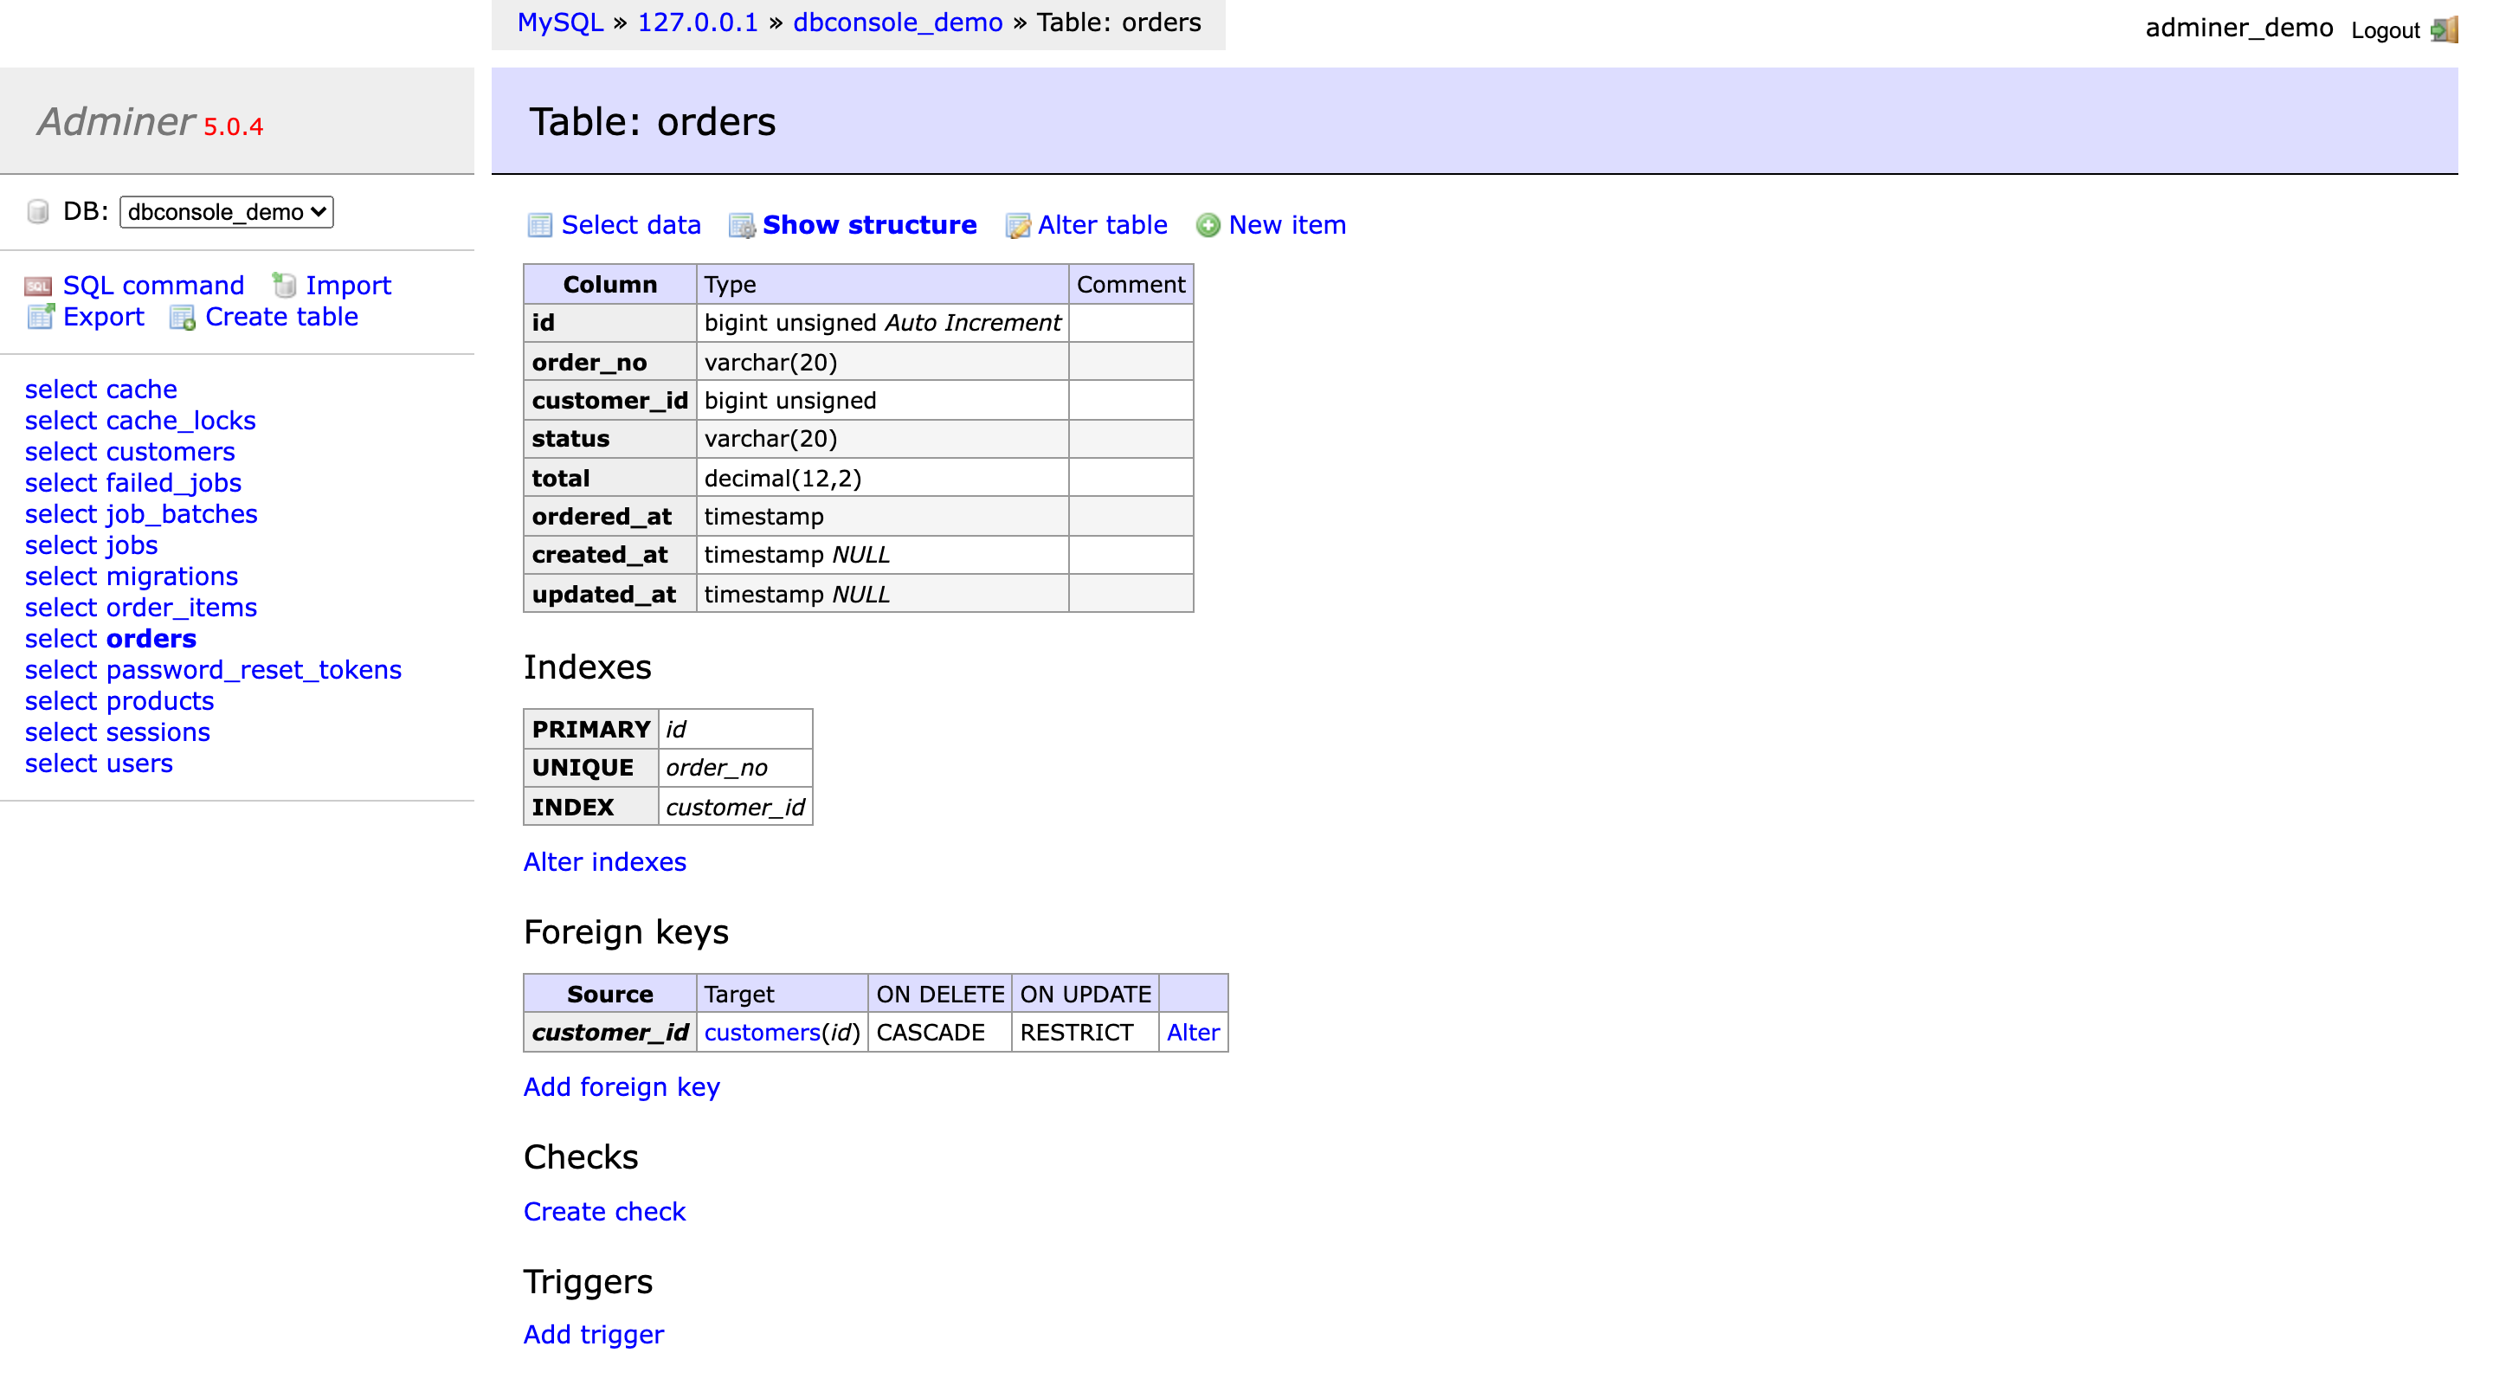Open the Select data tab
2493x1385 pixels.
[x=631, y=226]
